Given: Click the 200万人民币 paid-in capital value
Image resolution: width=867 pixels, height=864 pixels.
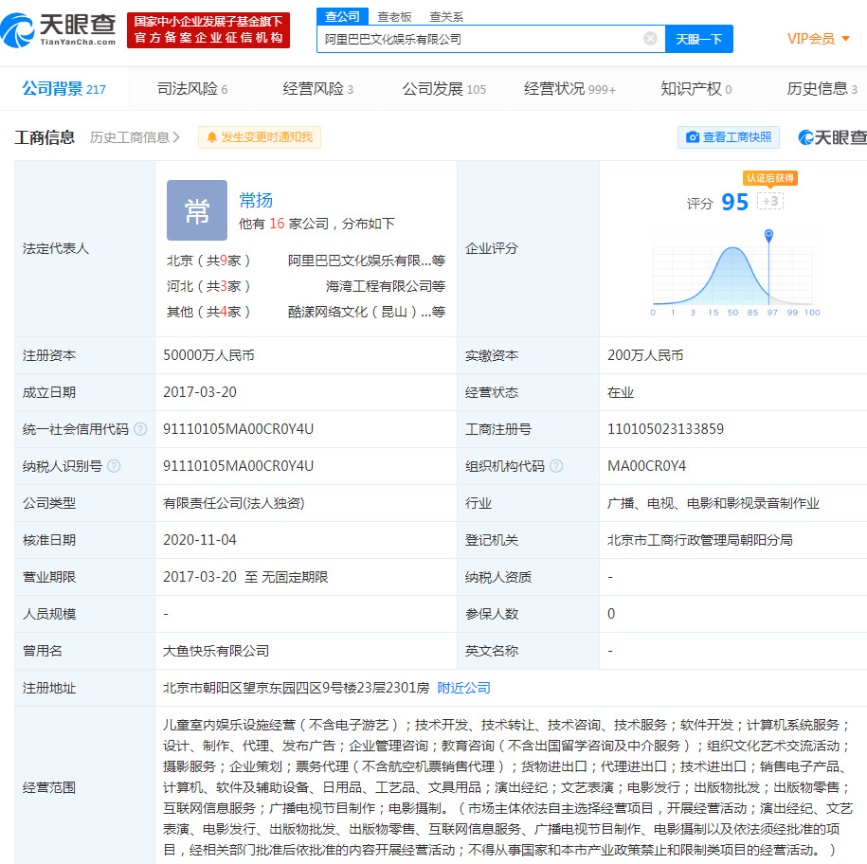Looking at the screenshot, I should click(x=645, y=355).
